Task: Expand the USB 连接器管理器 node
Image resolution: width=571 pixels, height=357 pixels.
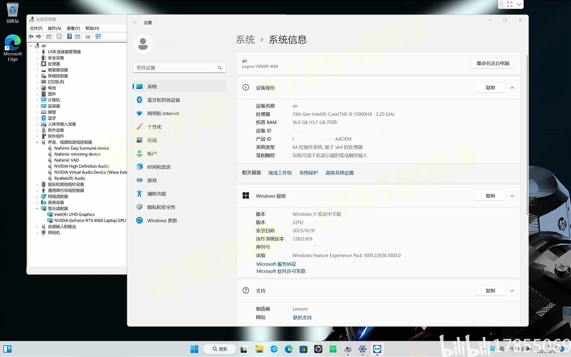Action: tap(37, 52)
